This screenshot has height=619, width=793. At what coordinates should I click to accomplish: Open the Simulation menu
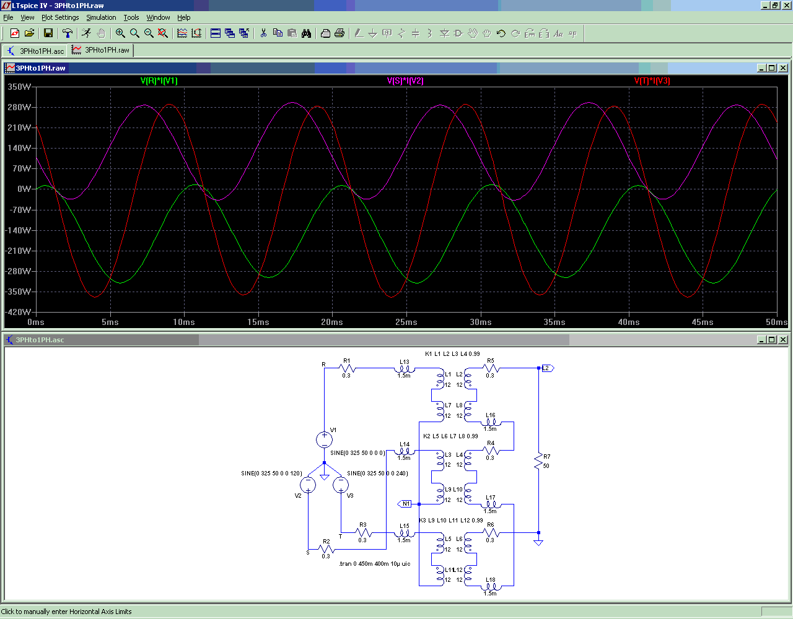(x=101, y=17)
